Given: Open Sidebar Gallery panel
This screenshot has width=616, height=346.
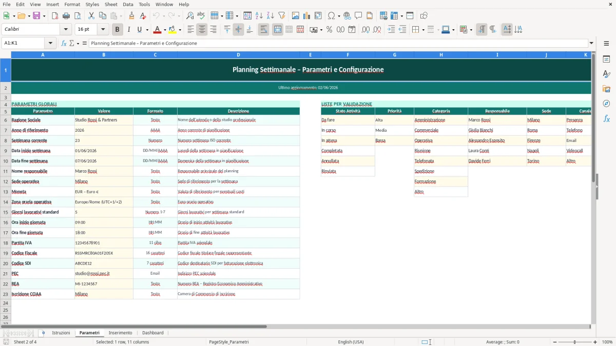Looking at the screenshot, I should coord(606,89).
